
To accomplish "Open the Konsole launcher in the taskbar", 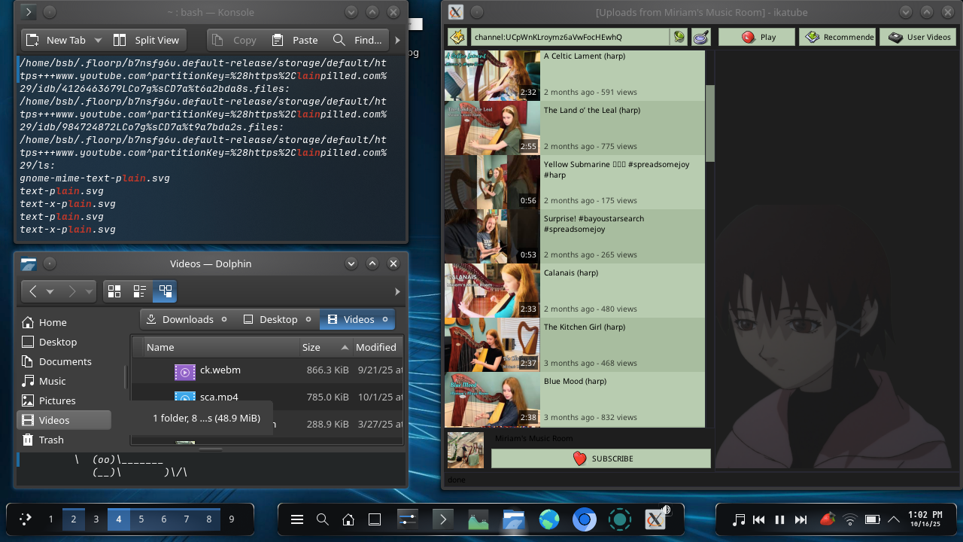I will 442,519.
